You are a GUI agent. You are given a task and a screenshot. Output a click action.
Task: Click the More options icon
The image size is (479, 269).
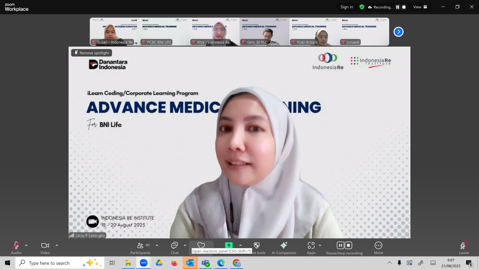coord(378,248)
